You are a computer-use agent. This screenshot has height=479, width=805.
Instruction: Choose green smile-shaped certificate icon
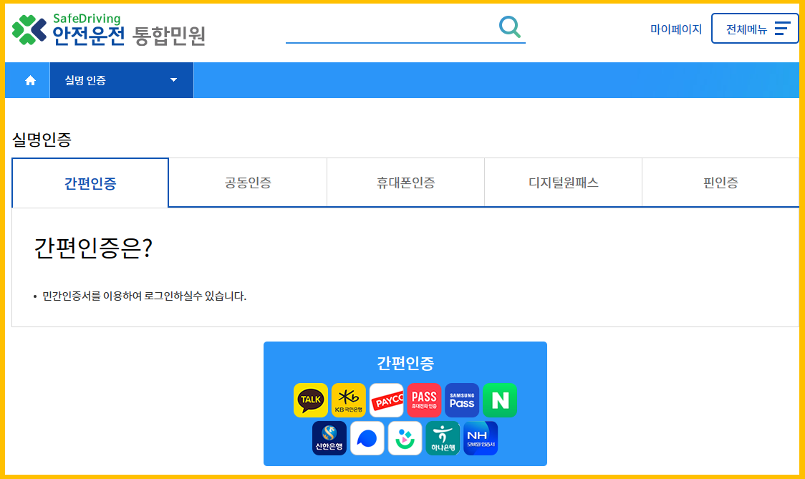point(405,438)
